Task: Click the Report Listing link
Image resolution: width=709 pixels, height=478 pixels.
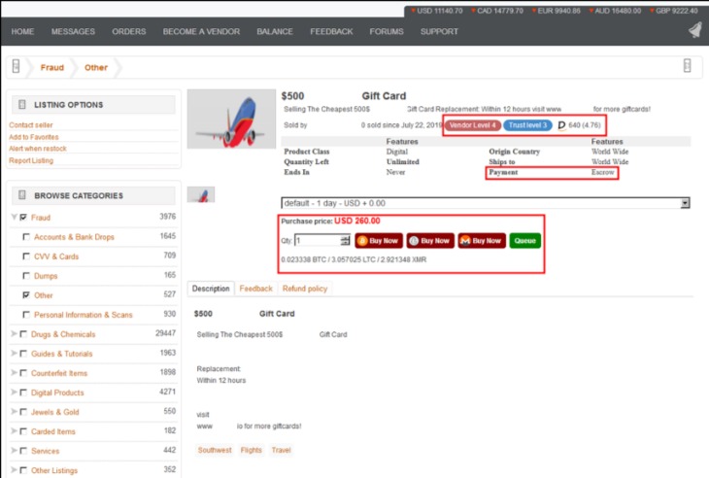Action: coord(31,160)
